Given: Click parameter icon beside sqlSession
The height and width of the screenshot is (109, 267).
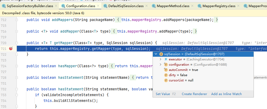Looking at the screenshot, I should coord(161,54).
